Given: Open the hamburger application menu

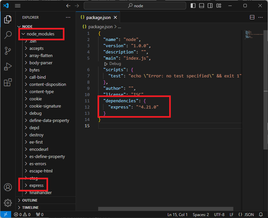Looking at the screenshot, I should (18, 6).
